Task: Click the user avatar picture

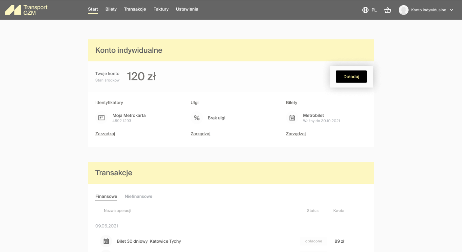Action: (x=403, y=10)
